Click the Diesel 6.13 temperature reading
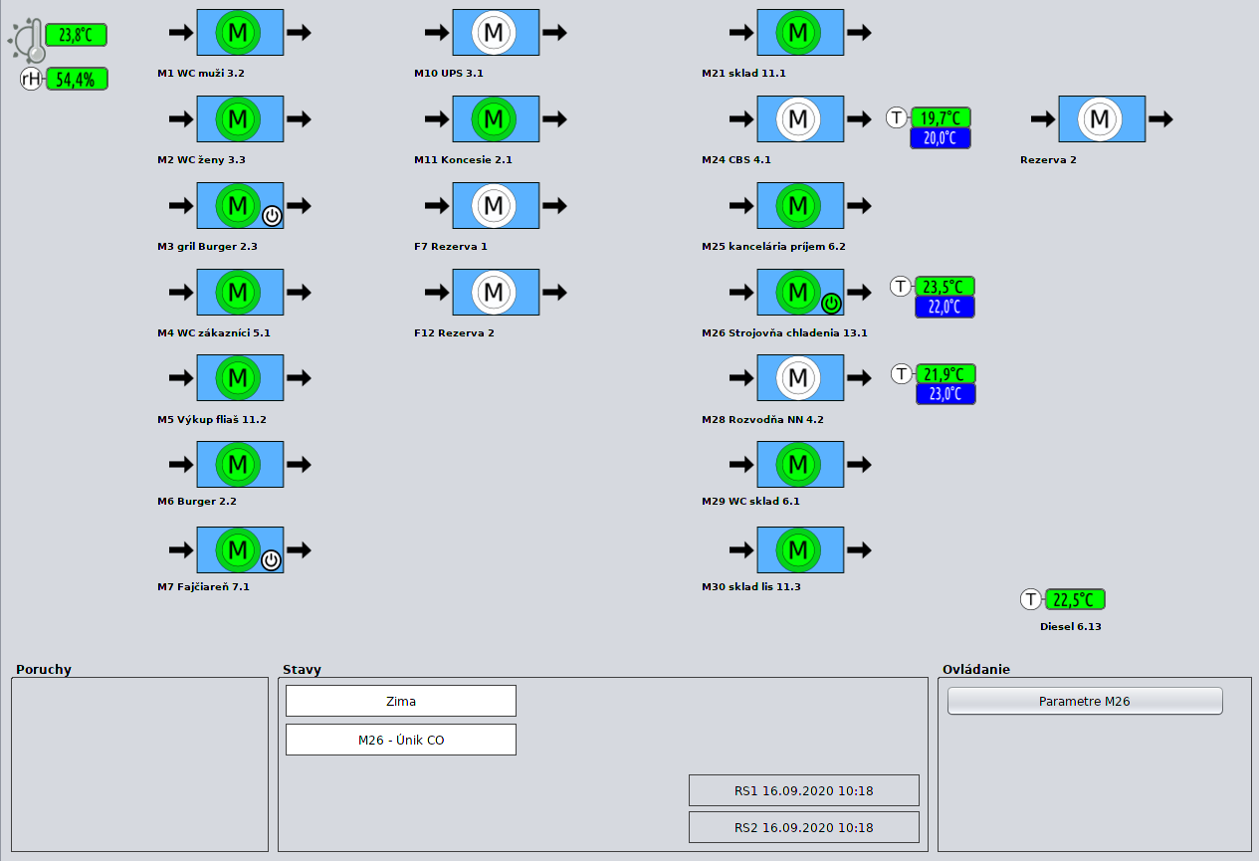This screenshot has height=861, width=1259. pyautogui.click(x=1074, y=600)
